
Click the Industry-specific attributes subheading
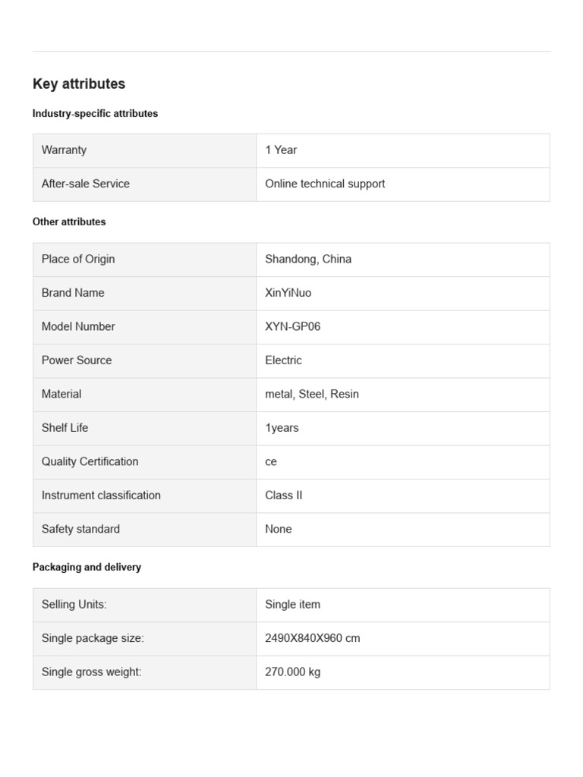(95, 114)
